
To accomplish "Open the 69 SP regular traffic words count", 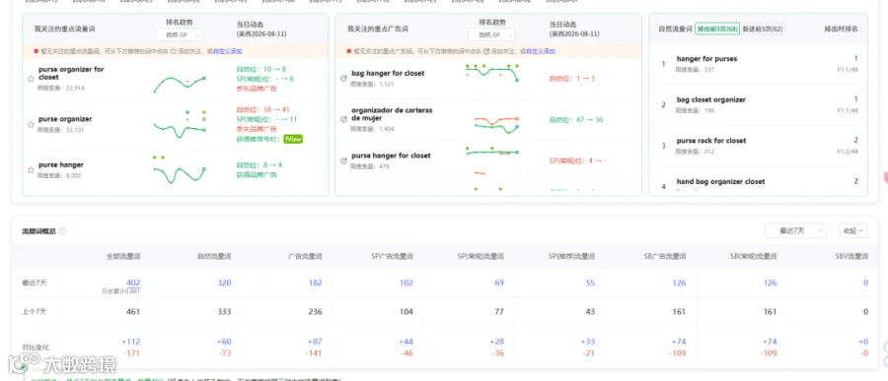I will tap(499, 283).
